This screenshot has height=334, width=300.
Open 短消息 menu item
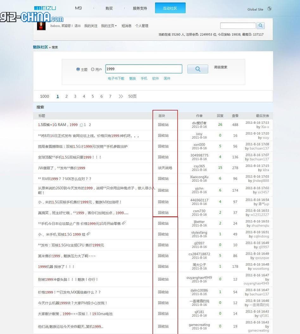pos(126,26)
